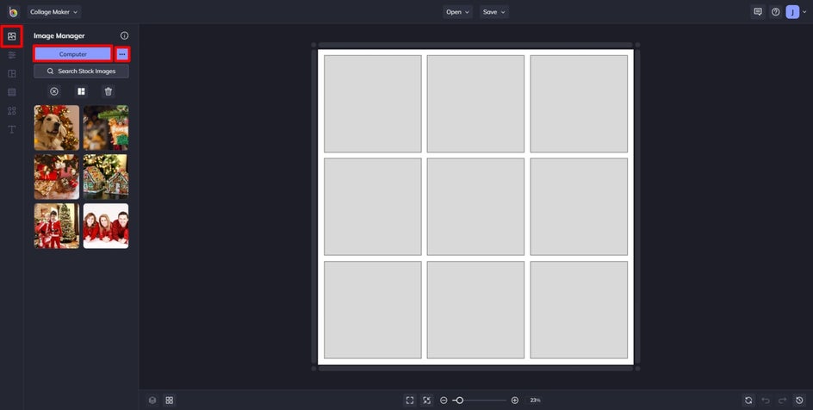813x410 pixels.
Task: Open the layers icon in bottom bar
Action: point(152,401)
